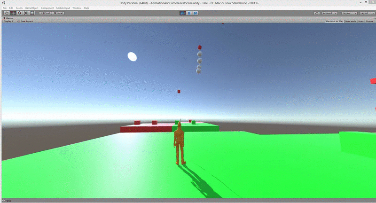Open the GameObject menu

30,8
